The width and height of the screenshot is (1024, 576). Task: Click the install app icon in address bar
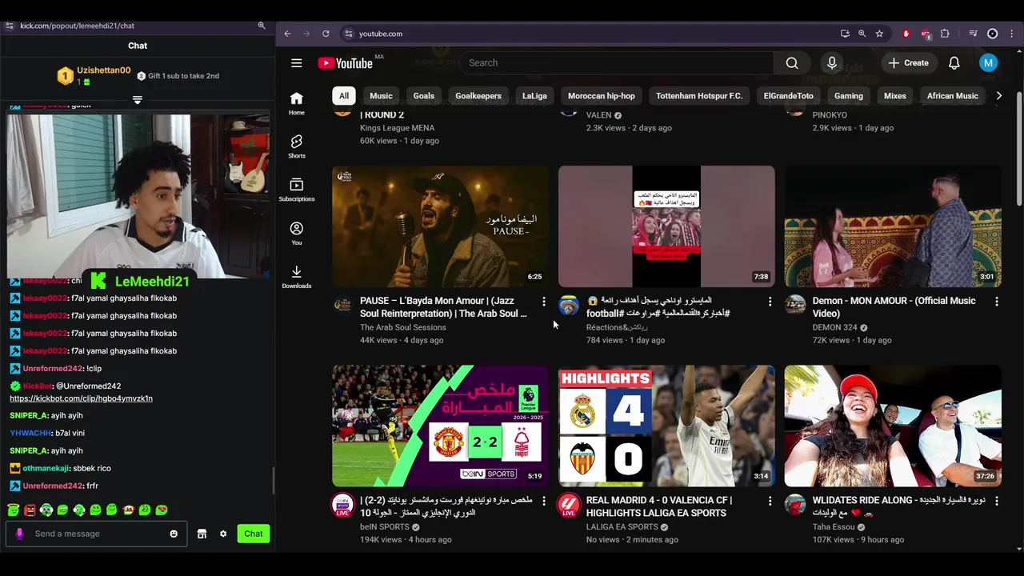(x=845, y=34)
